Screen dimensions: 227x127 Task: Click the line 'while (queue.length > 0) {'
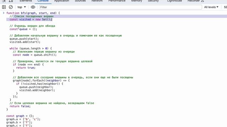pyautogui.click(x=31, y=48)
